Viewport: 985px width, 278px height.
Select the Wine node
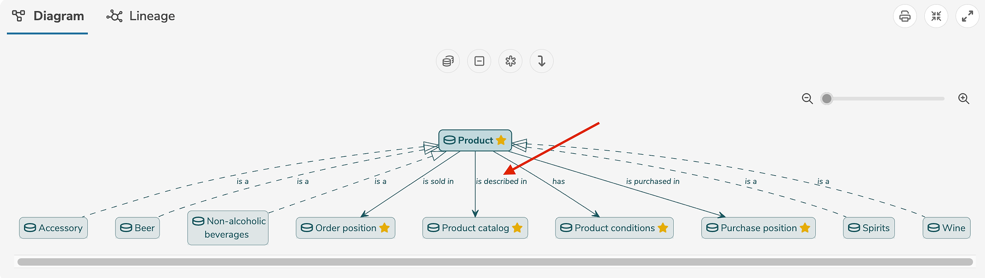coord(946,228)
